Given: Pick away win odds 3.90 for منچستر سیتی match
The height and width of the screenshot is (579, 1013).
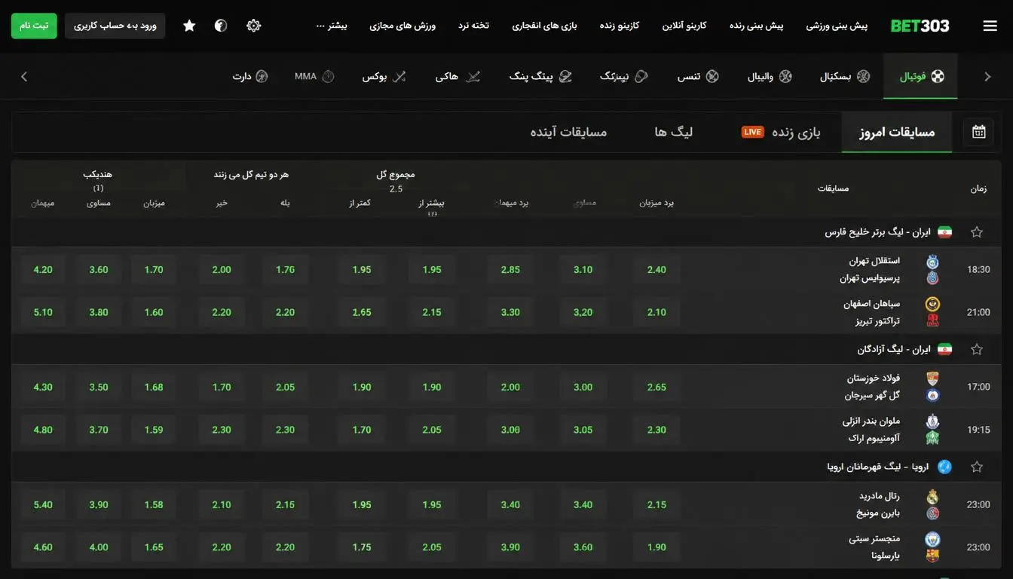Looking at the screenshot, I should [510, 547].
